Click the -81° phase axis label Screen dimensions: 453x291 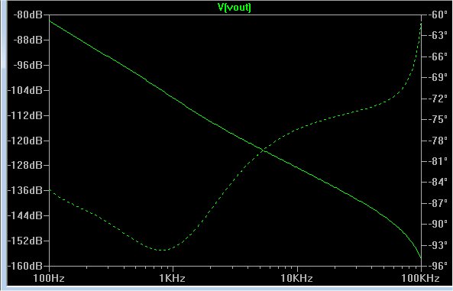point(438,161)
